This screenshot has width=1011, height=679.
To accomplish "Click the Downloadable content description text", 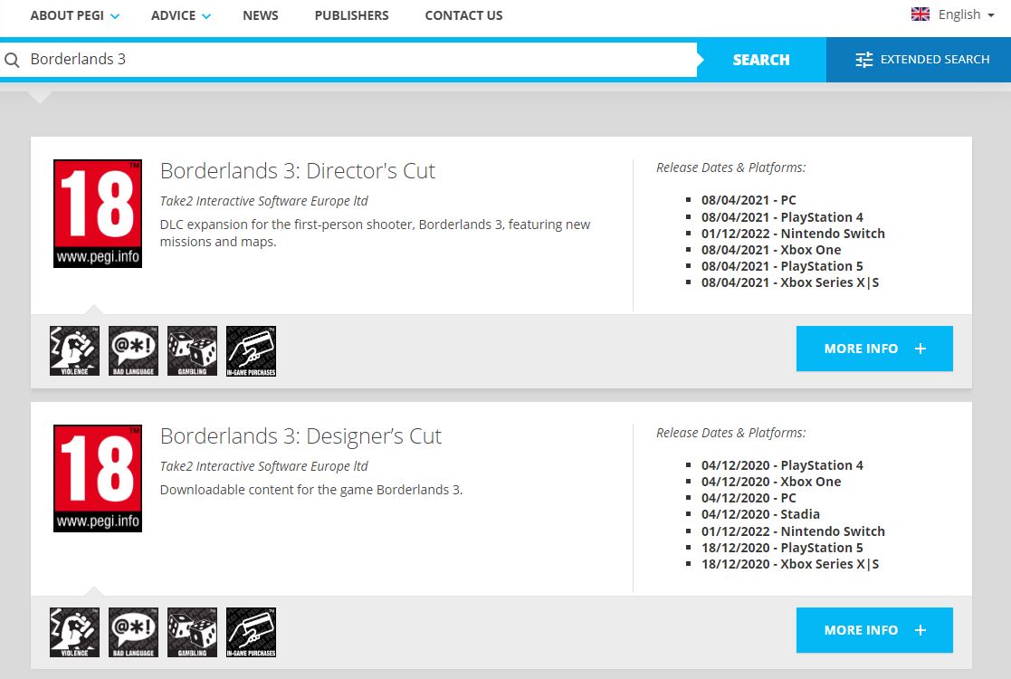I will (x=311, y=490).
